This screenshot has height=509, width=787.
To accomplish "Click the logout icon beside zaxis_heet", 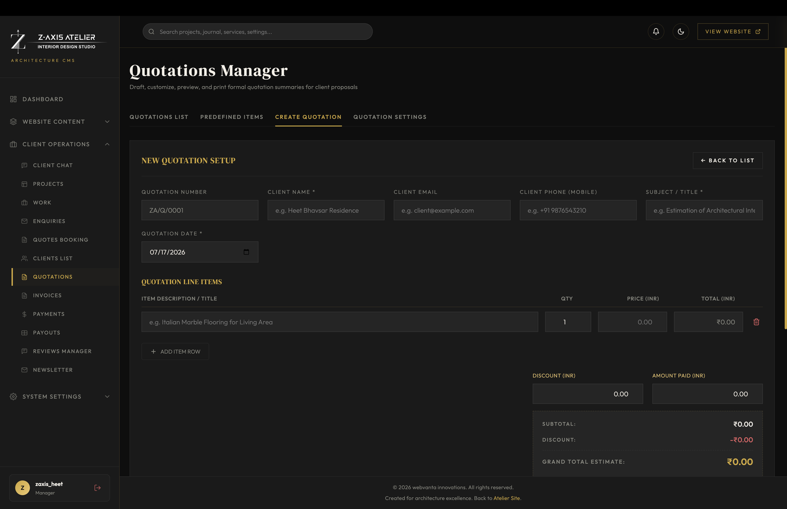I will (x=97, y=488).
